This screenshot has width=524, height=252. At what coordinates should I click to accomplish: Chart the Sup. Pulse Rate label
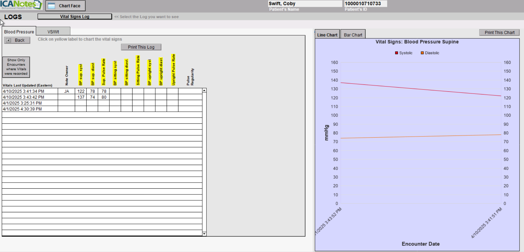[x=104, y=72]
